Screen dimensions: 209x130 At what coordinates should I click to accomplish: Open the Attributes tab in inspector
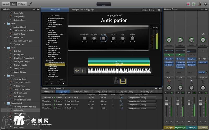[x=48, y=92]
